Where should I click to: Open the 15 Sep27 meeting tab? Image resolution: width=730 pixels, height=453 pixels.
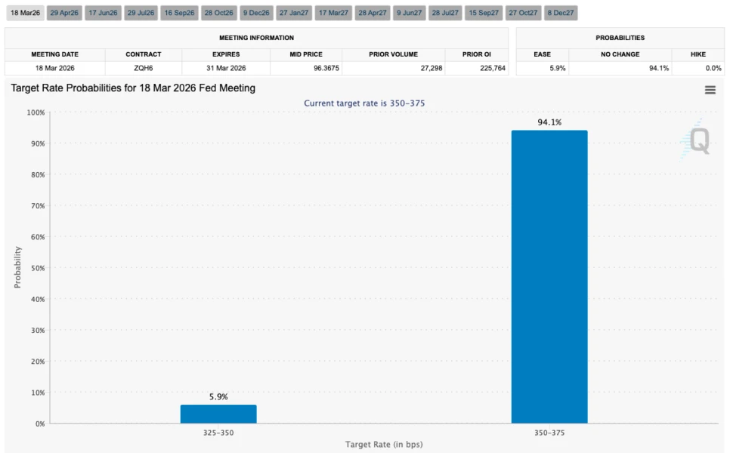(483, 13)
